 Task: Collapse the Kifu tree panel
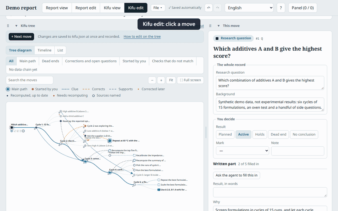tap(16, 26)
